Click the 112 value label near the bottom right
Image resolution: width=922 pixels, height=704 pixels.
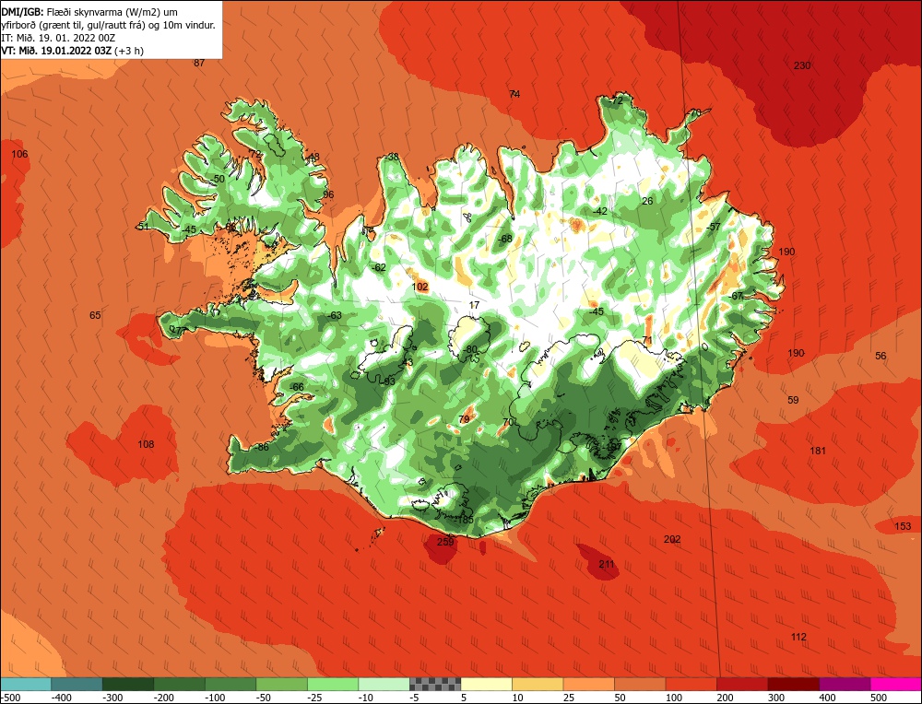798,637
